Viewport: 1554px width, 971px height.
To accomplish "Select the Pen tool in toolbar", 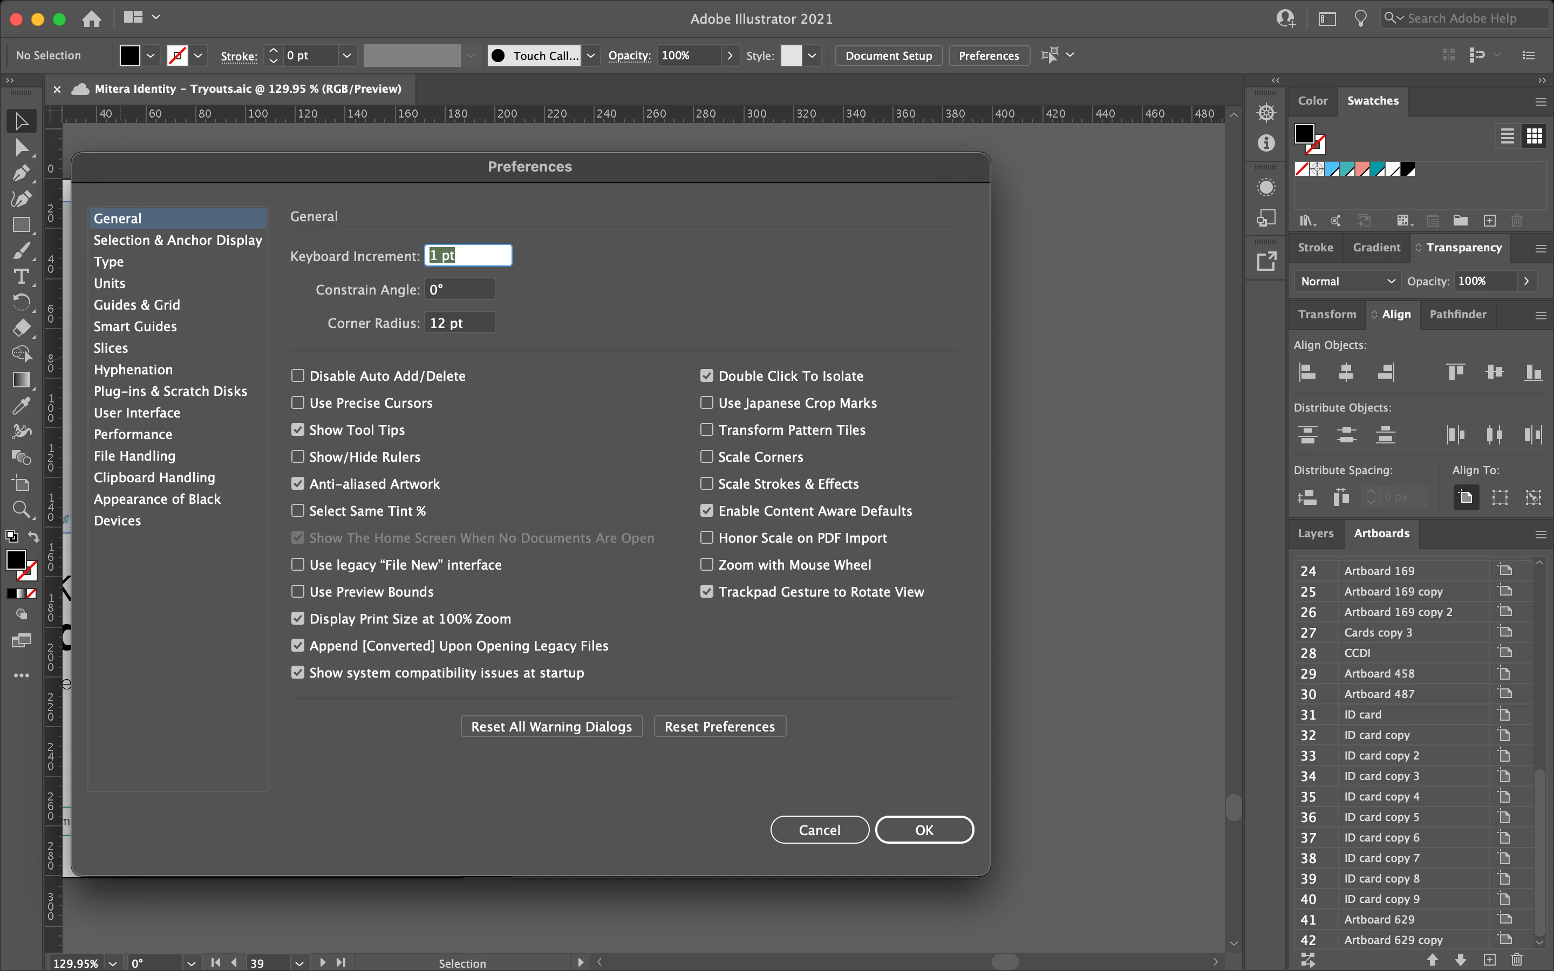I will (x=21, y=173).
